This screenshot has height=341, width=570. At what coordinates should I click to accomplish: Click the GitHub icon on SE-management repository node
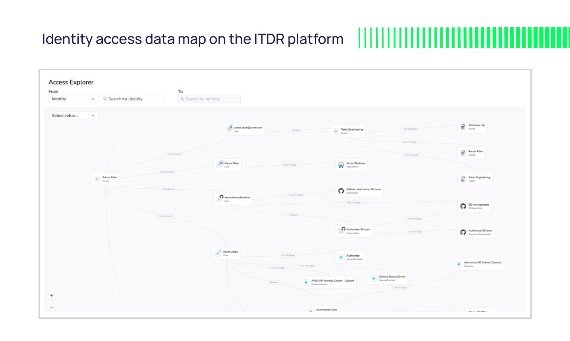[x=463, y=206]
